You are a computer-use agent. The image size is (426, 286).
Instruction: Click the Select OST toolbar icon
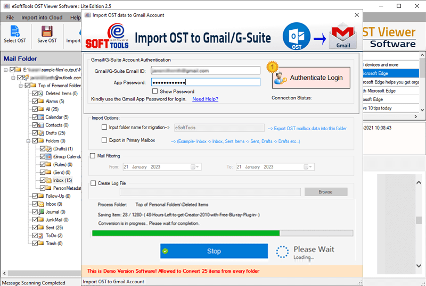(x=15, y=31)
